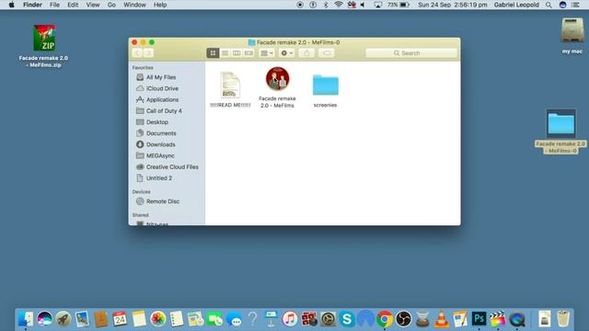The height and width of the screenshot is (331, 589).
Task: Open MEGAsync in sidebar
Action: [x=160, y=155]
